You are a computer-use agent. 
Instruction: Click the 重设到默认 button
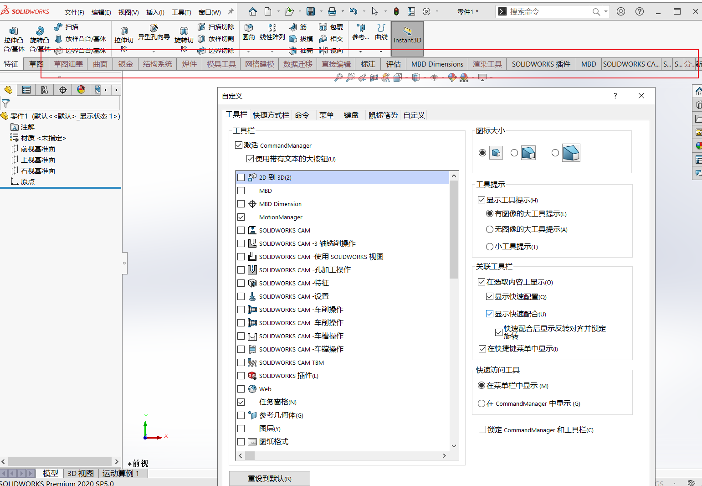tap(269, 478)
